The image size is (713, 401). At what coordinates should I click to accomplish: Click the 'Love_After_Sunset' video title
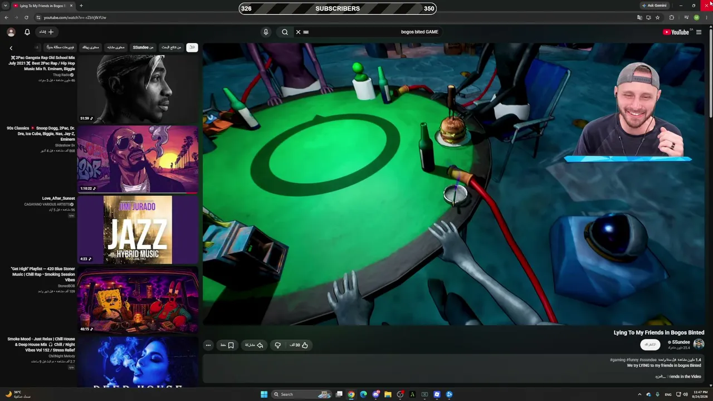point(58,198)
